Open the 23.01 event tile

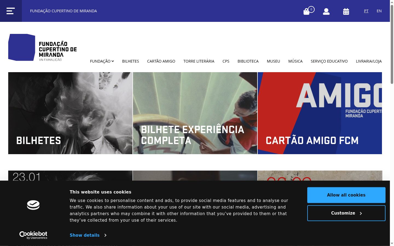pos(70,175)
